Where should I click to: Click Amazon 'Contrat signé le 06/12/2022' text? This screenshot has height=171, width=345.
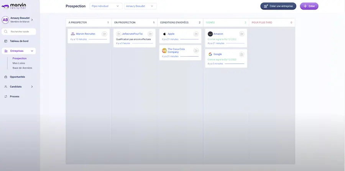[x=222, y=39]
